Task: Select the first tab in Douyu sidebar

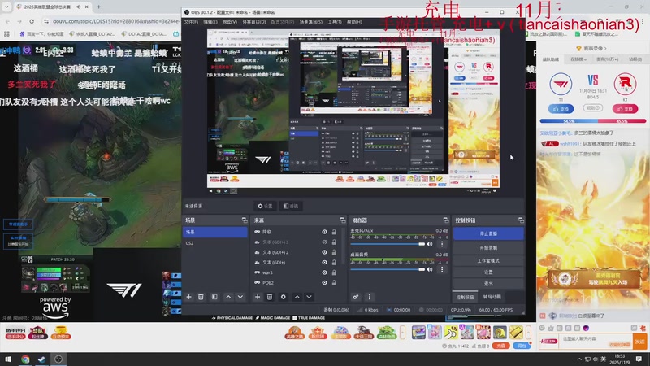Action: pos(551,59)
